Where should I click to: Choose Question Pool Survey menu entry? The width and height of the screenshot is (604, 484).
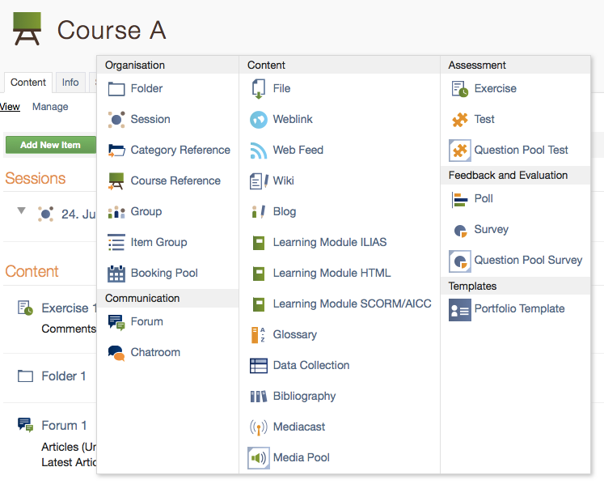pyautogui.click(x=528, y=261)
